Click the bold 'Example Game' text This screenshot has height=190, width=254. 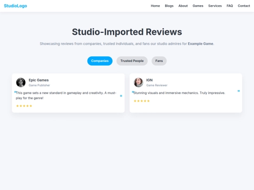coord(200,44)
